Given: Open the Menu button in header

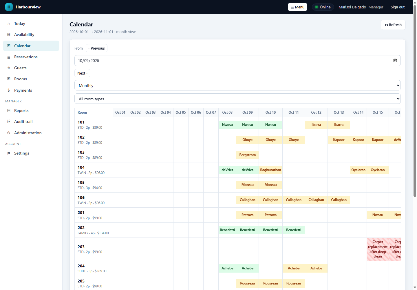Looking at the screenshot, I should 297,7.
